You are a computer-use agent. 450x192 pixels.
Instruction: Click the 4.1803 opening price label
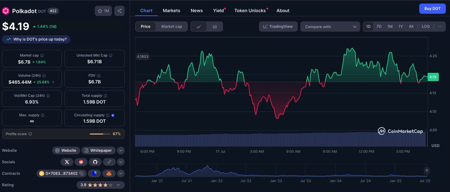tap(142, 57)
